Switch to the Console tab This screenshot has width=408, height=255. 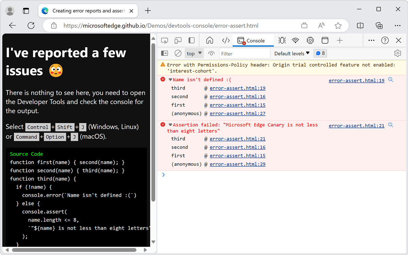(253, 40)
